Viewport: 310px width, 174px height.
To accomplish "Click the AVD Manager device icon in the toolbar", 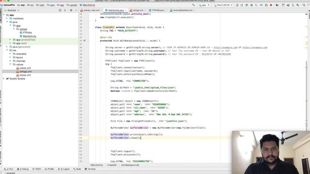I will click(293, 5).
